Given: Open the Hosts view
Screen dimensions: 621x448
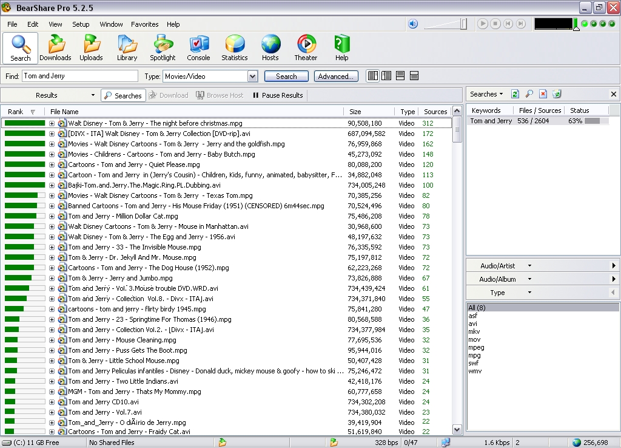Looking at the screenshot, I should point(270,47).
